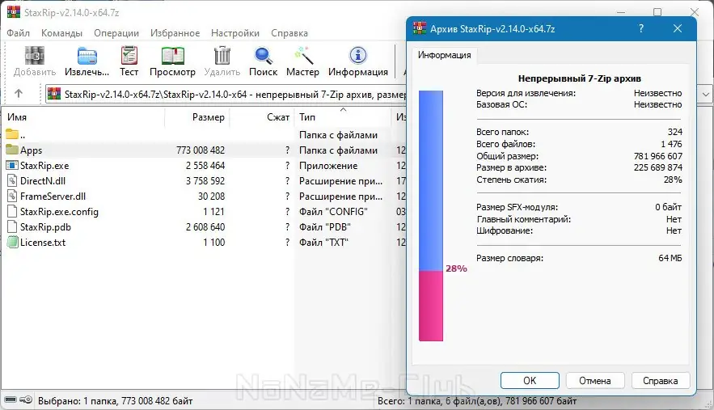Click the 'Приложение' type cell
The image size is (714, 410).
click(x=328, y=165)
